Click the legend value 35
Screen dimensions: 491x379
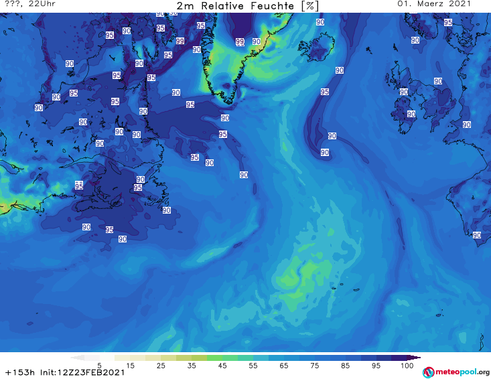click(x=192, y=366)
